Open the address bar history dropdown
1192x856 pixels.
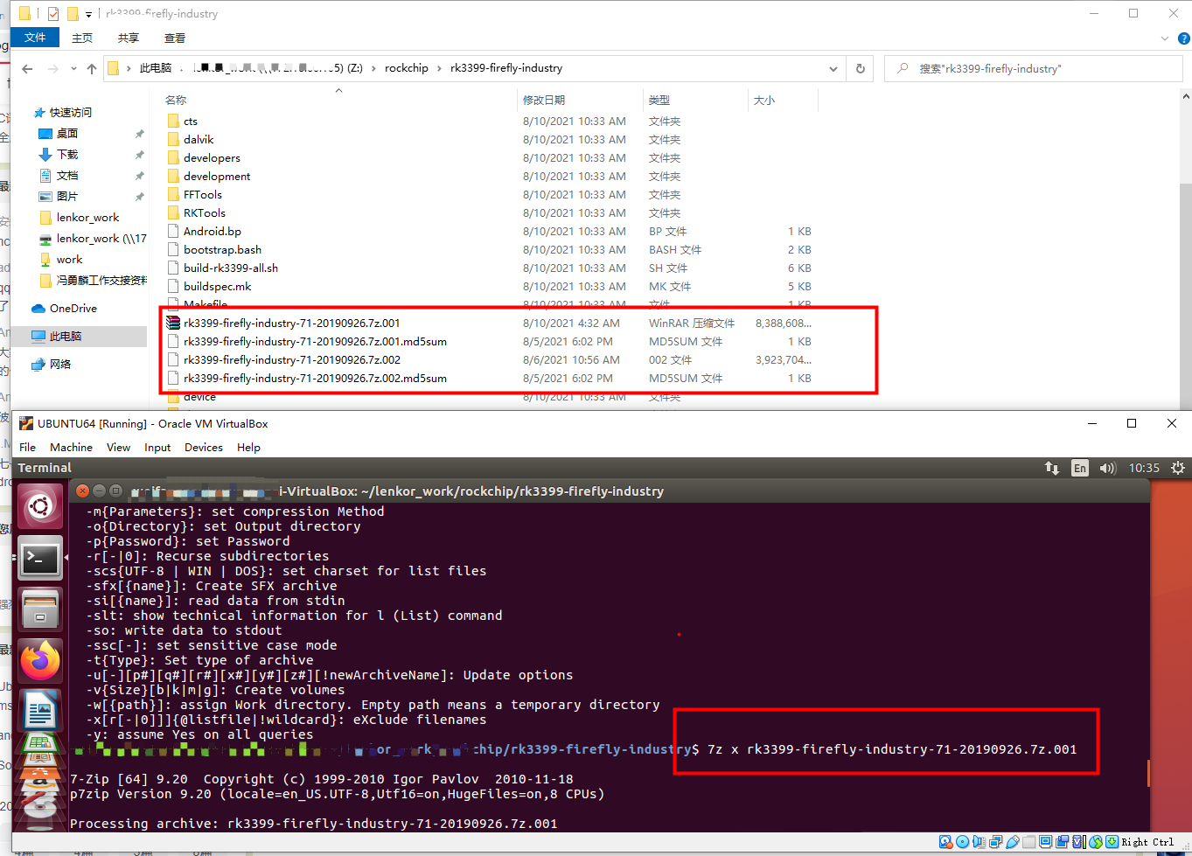[833, 68]
